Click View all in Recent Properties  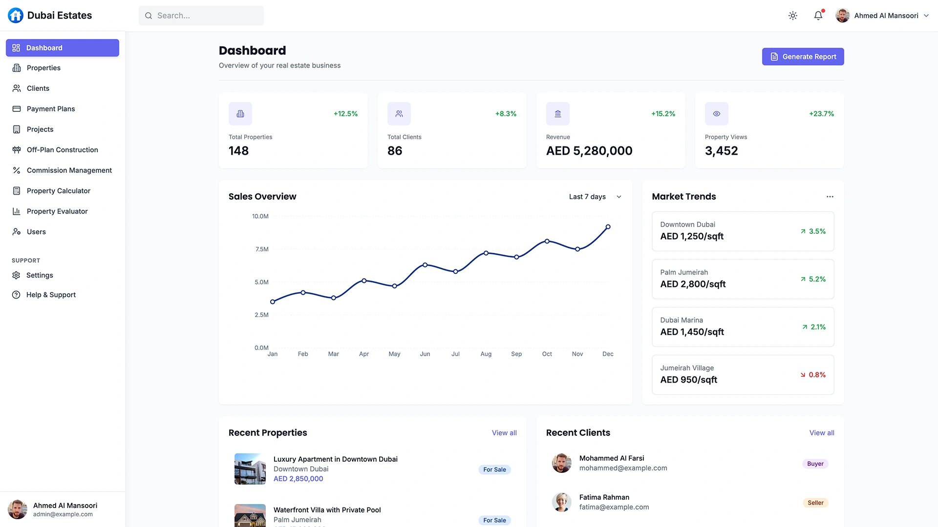pos(504,433)
